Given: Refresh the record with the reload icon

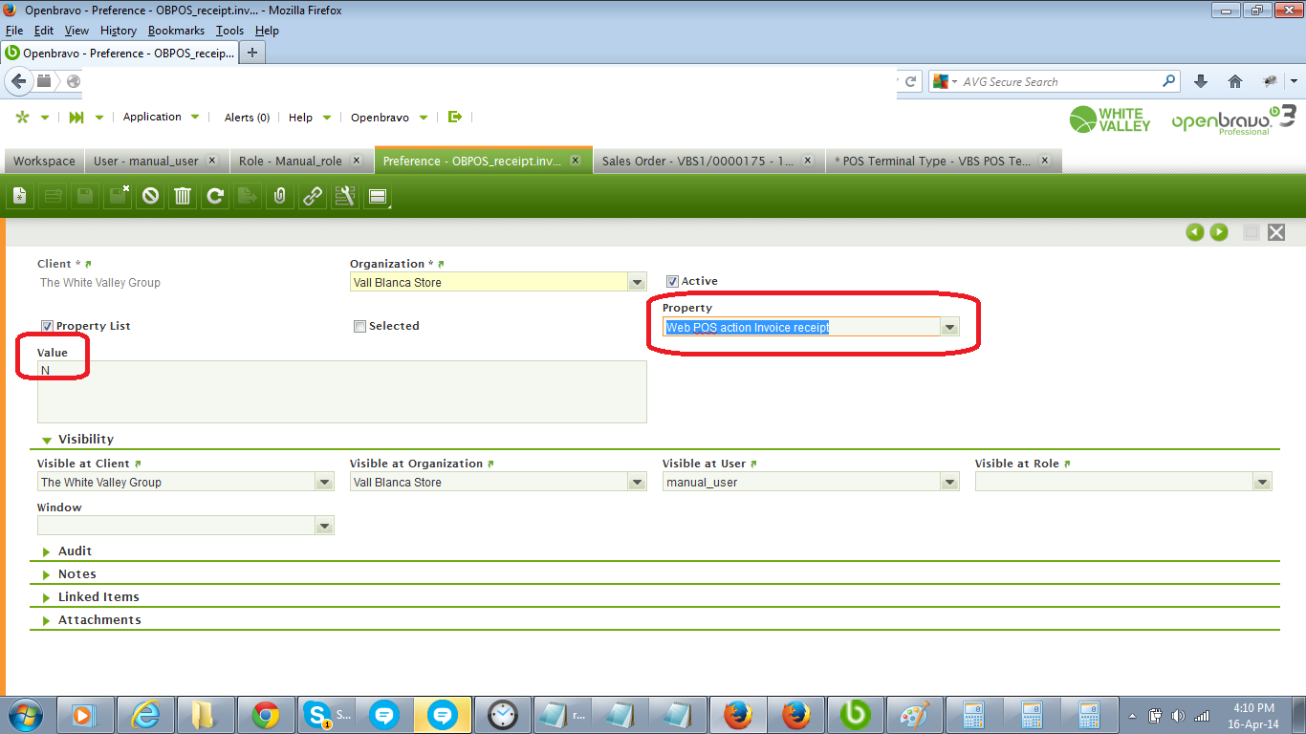Looking at the screenshot, I should (215, 196).
